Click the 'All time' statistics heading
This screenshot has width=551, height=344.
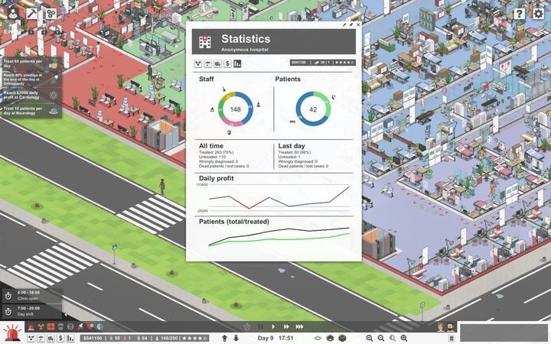click(x=211, y=146)
